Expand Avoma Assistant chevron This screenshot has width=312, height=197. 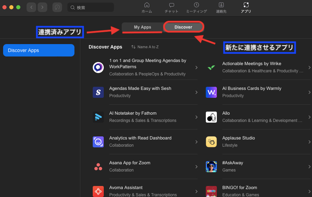coord(197,191)
